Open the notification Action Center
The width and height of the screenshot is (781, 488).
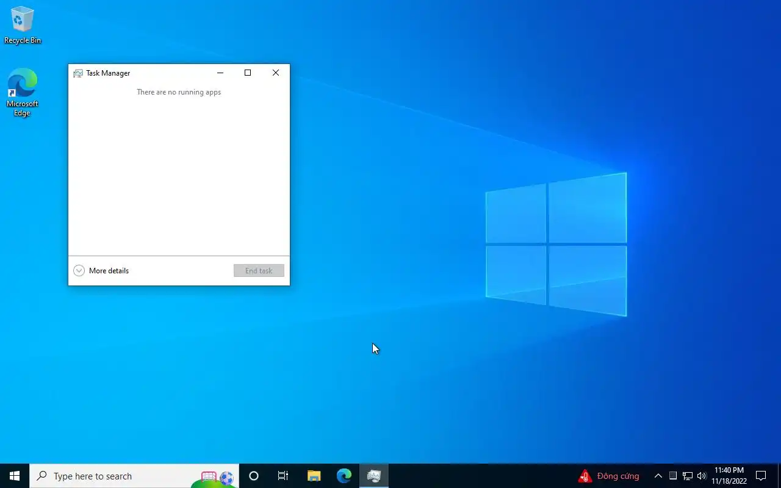click(x=761, y=476)
